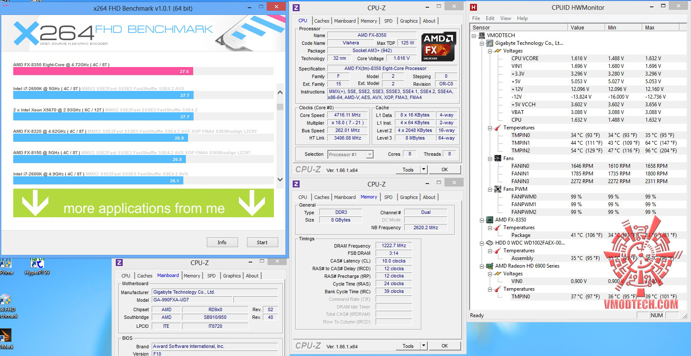Click the Min column header
Viewport: 691px width, 356px height.
(623, 27)
